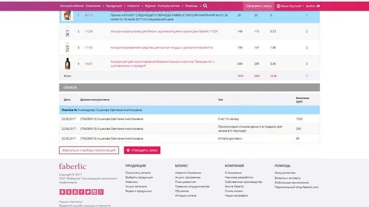This screenshot has height=207, width=369.
Task: Click footer link Акции каталога
Action: (x=136, y=186)
